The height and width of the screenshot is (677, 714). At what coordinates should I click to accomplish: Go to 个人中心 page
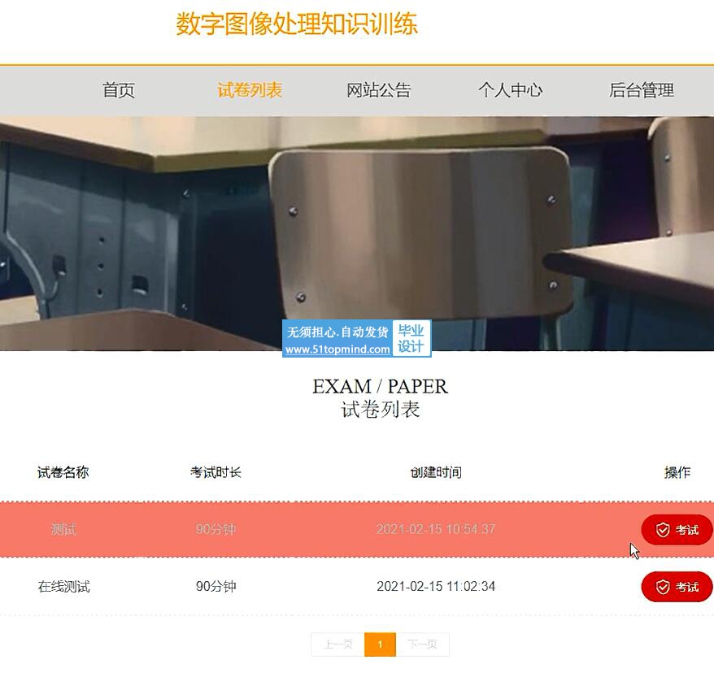coord(510,90)
